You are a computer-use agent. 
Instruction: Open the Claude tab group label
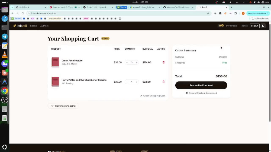tap(122, 7)
